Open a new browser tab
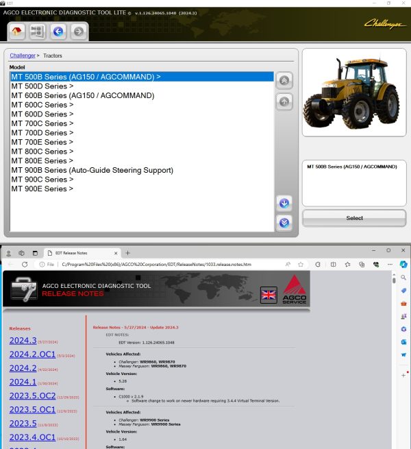Image resolution: width=411 pixels, height=449 pixels. pyautogui.click(x=128, y=253)
